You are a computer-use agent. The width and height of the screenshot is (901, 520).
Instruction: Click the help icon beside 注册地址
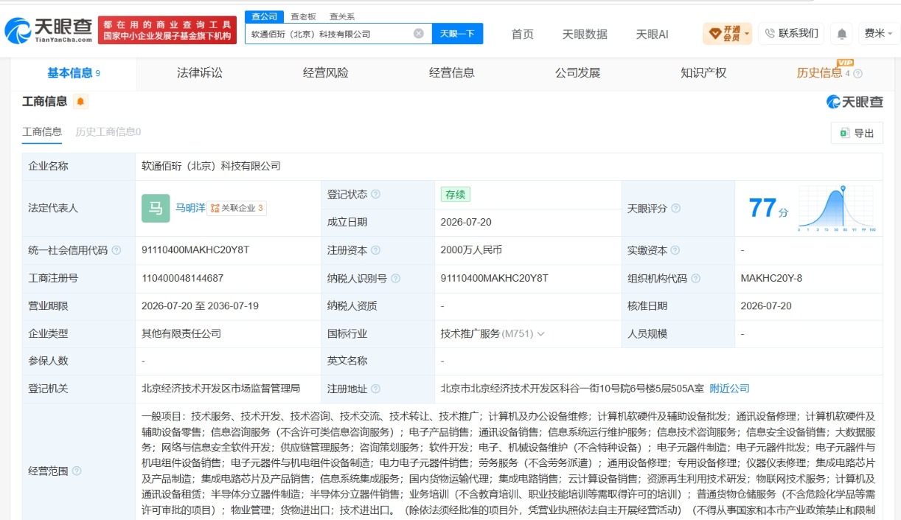375,389
